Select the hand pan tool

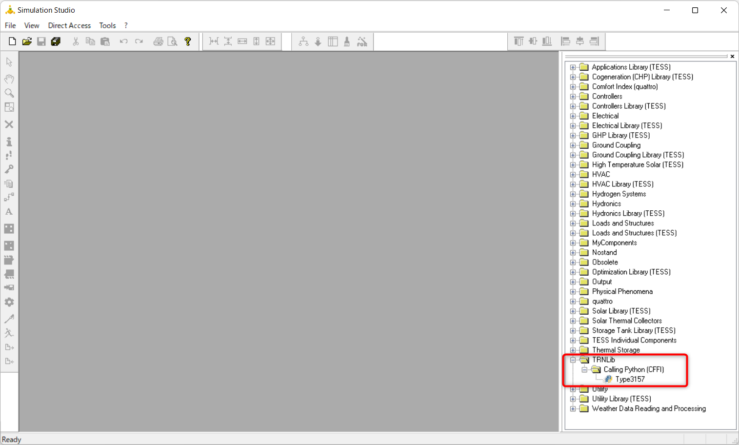(x=9, y=79)
